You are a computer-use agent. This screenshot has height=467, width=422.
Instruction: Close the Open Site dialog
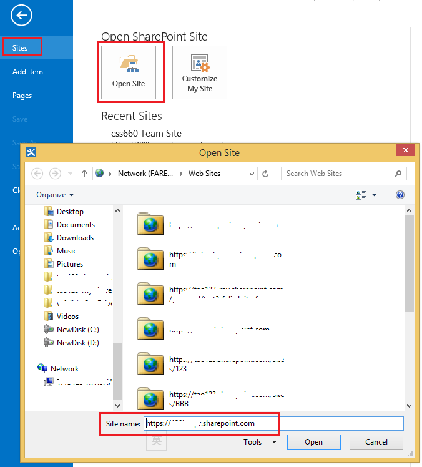pyautogui.click(x=405, y=150)
